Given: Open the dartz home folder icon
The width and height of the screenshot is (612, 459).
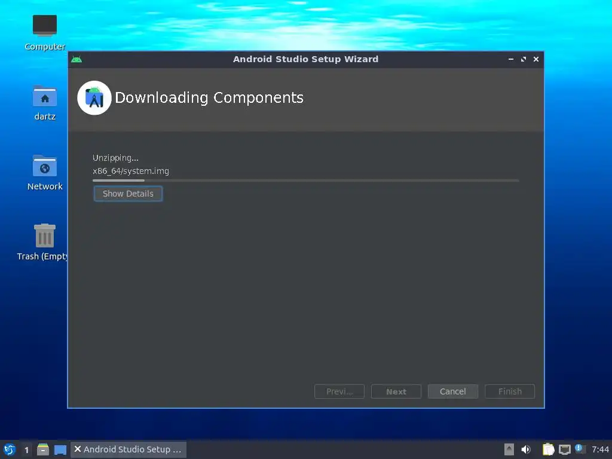Looking at the screenshot, I should click(45, 103).
